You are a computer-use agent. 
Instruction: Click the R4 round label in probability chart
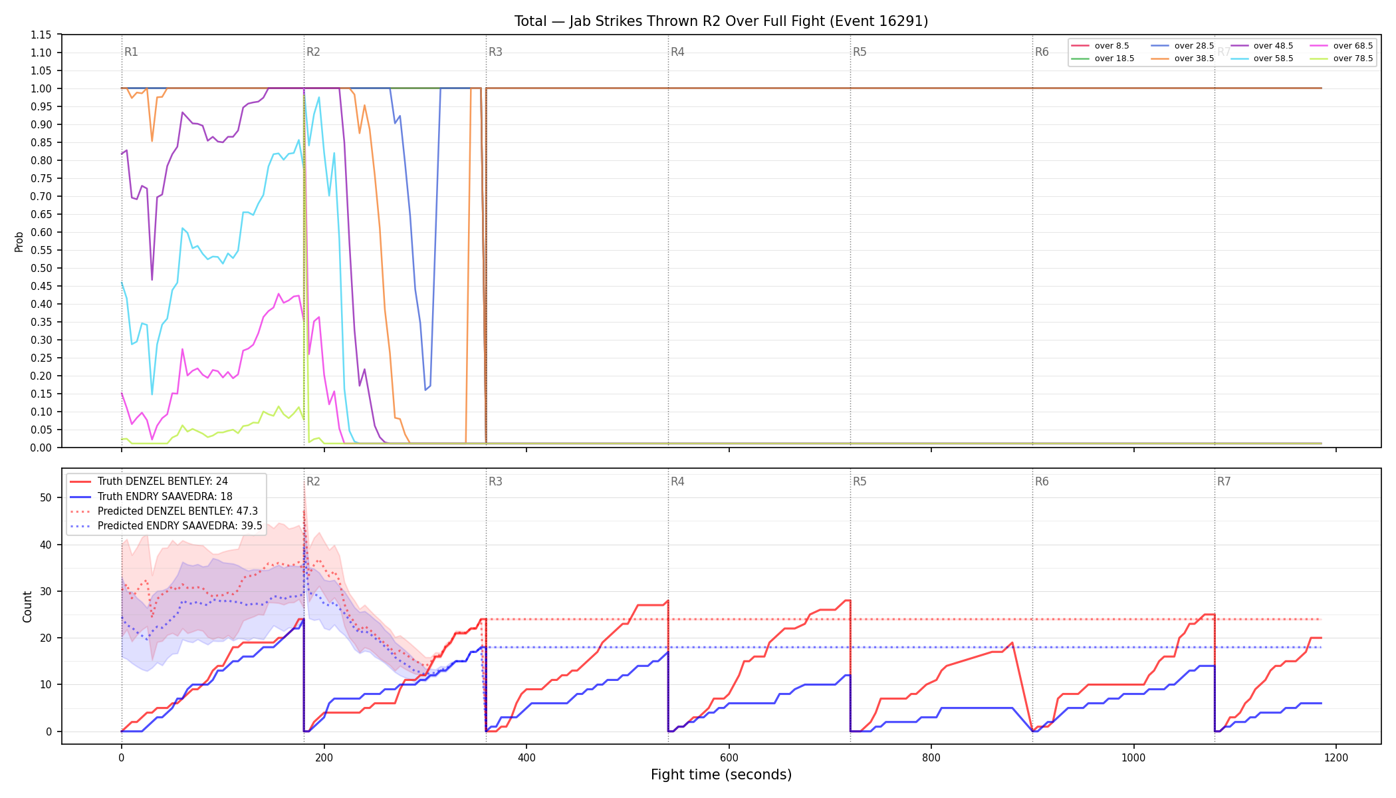(677, 52)
